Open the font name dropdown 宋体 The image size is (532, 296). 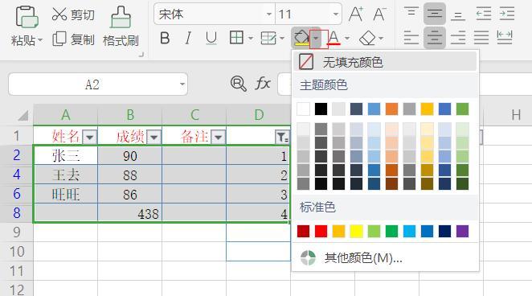(x=268, y=14)
